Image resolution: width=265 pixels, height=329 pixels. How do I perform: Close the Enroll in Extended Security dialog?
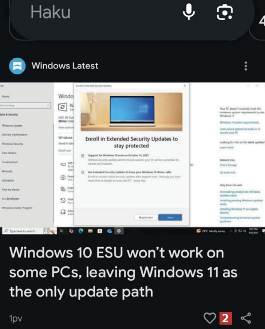185,86
